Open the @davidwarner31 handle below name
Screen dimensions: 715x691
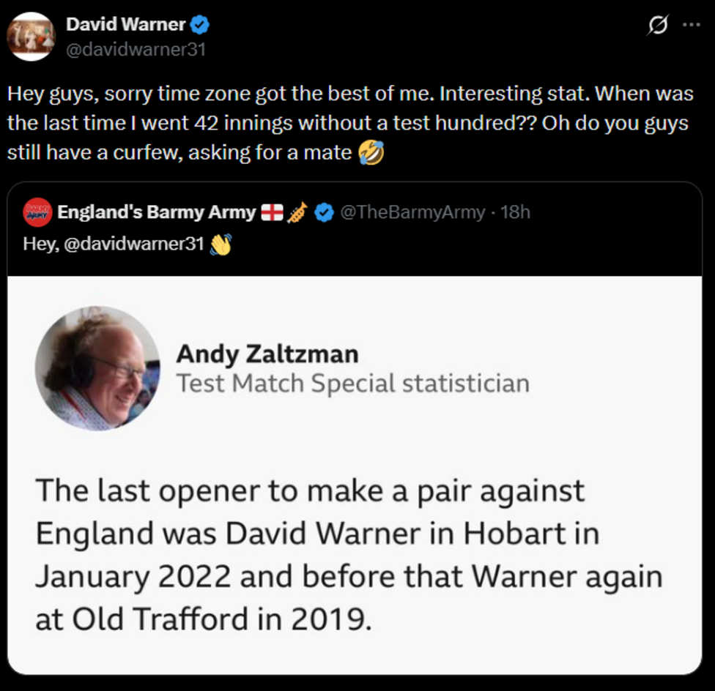click(136, 49)
